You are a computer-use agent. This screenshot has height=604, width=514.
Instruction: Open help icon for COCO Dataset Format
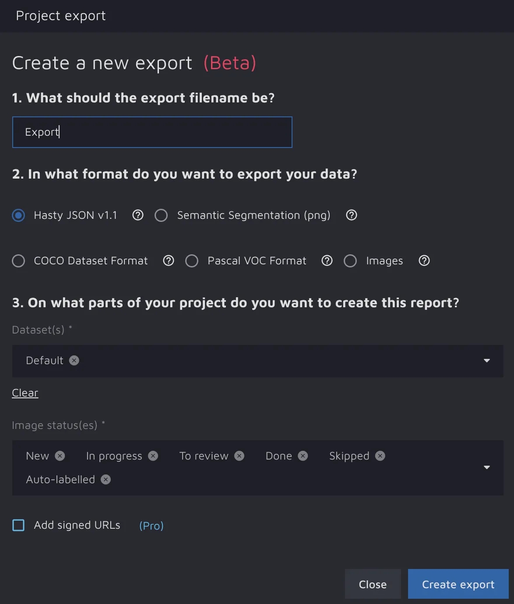(169, 261)
